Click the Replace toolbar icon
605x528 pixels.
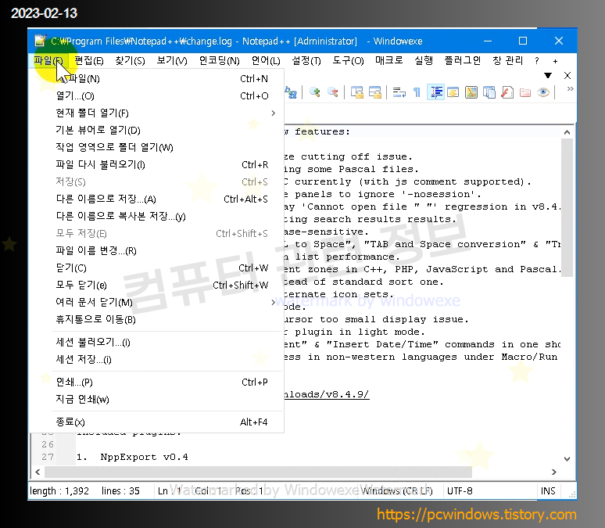[291, 93]
